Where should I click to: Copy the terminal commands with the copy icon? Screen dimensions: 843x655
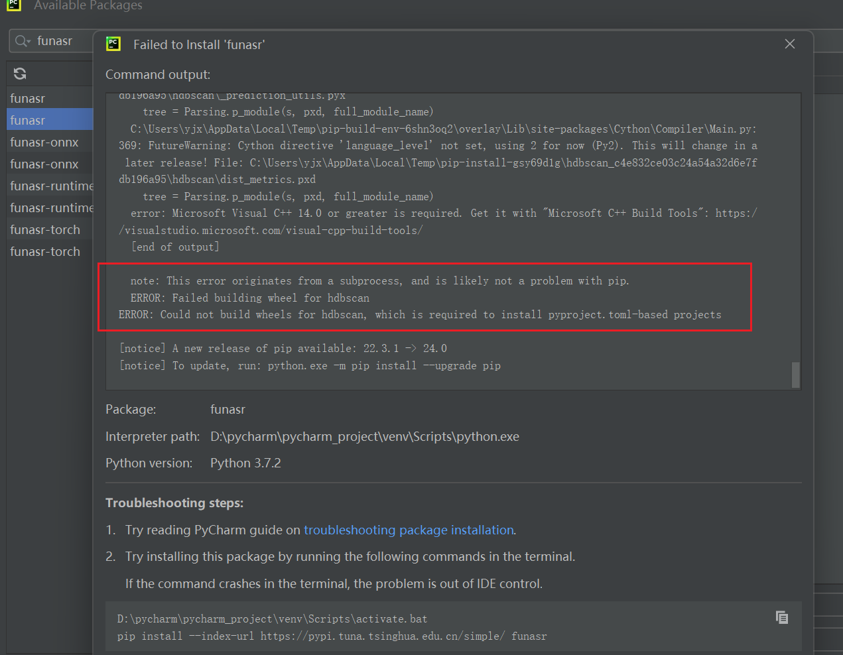click(782, 617)
